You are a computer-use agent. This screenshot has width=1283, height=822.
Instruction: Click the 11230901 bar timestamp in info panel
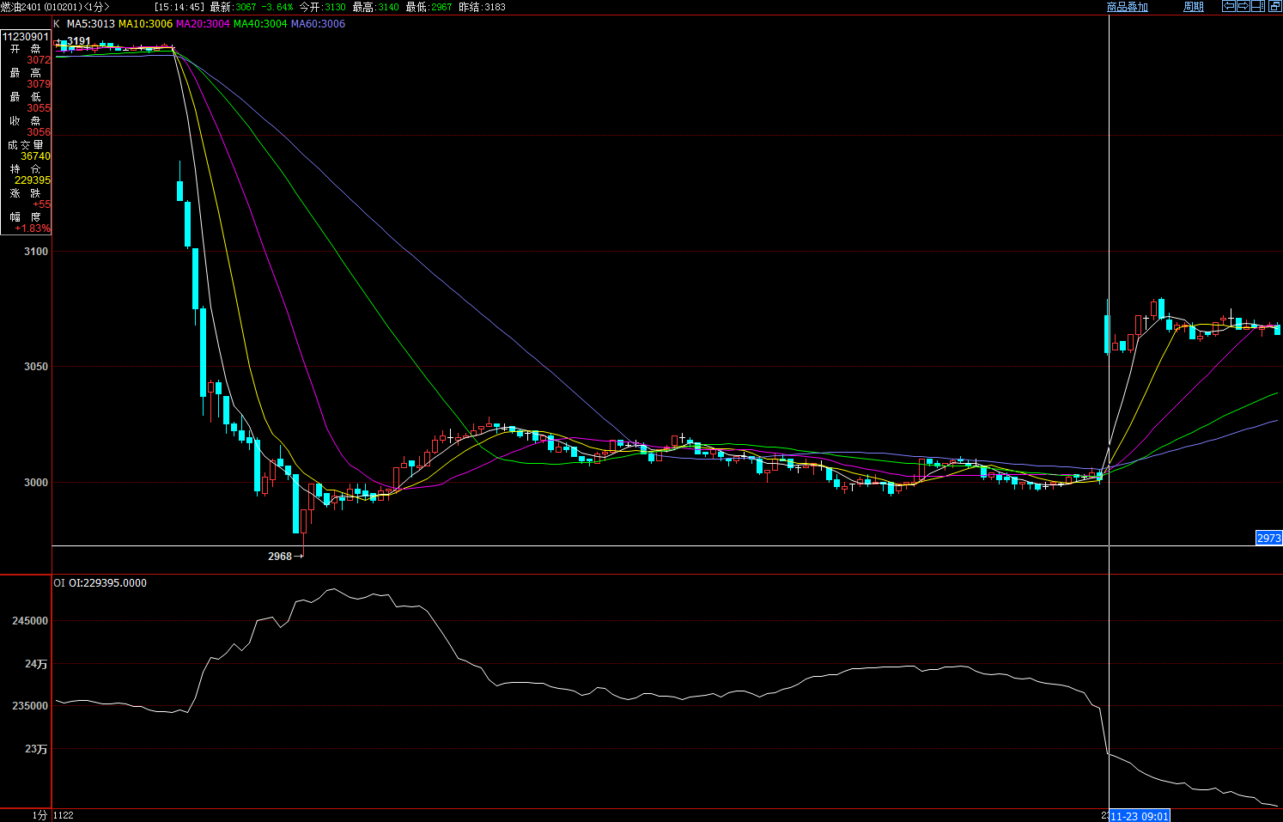tap(26, 37)
